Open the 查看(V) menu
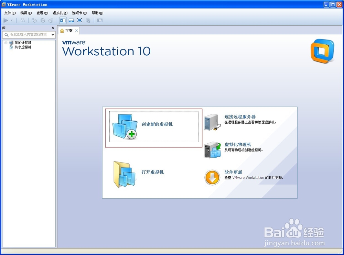Image resolution: width=344 pixels, height=255 pixels. [x=42, y=13]
